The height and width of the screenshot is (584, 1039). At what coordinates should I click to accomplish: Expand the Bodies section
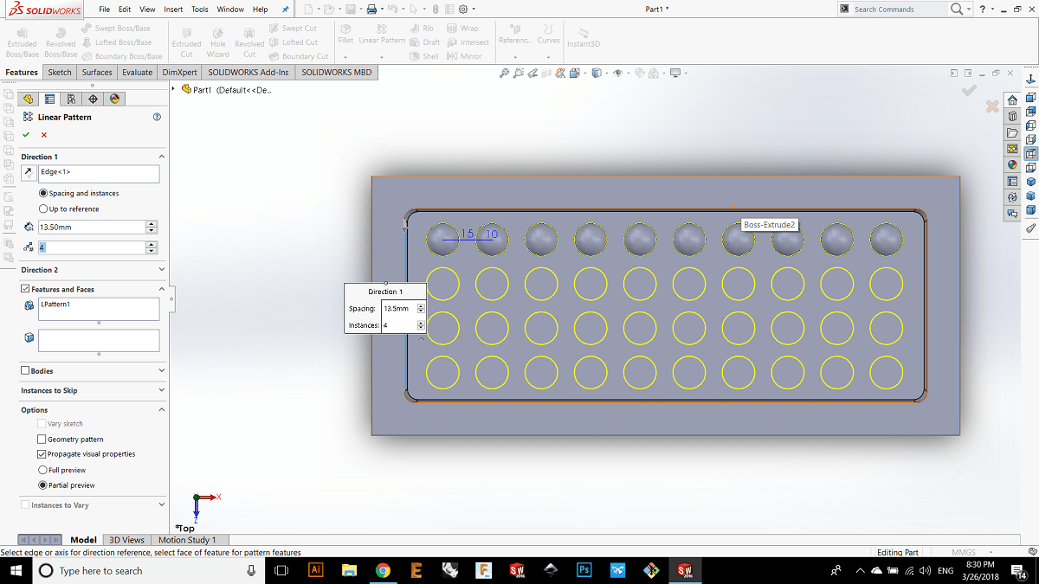point(161,370)
